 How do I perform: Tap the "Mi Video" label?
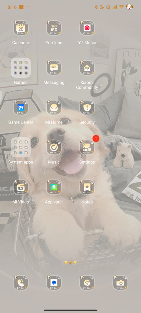[21, 202]
